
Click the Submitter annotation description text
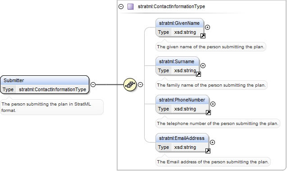tap(46, 107)
